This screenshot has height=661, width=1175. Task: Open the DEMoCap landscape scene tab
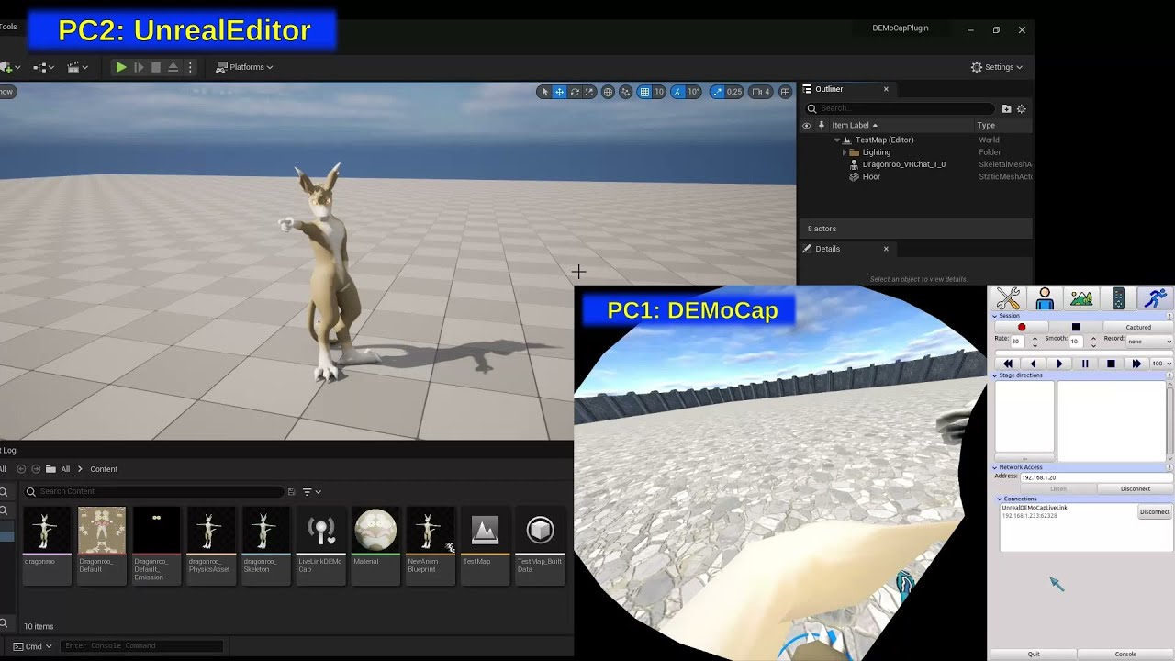(x=1081, y=298)
